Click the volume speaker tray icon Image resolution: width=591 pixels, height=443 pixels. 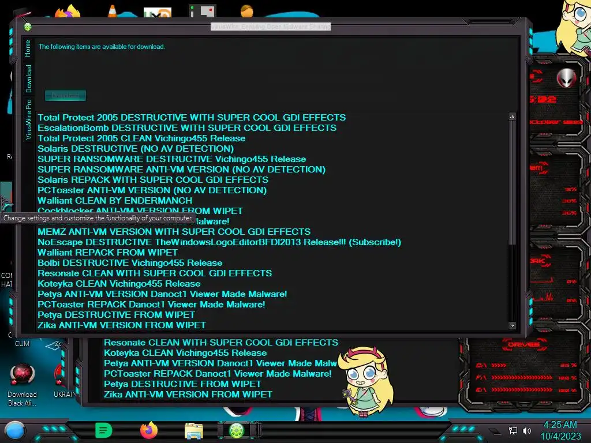coord(527,430)
